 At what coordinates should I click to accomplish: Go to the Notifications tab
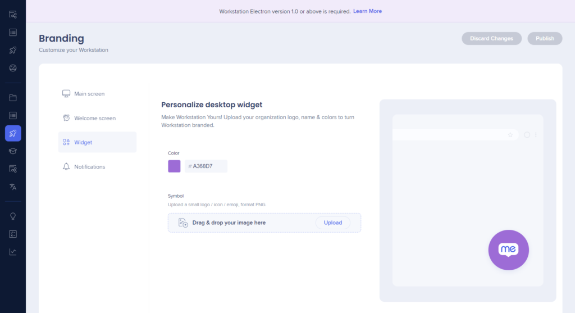(x=89, y=167)
